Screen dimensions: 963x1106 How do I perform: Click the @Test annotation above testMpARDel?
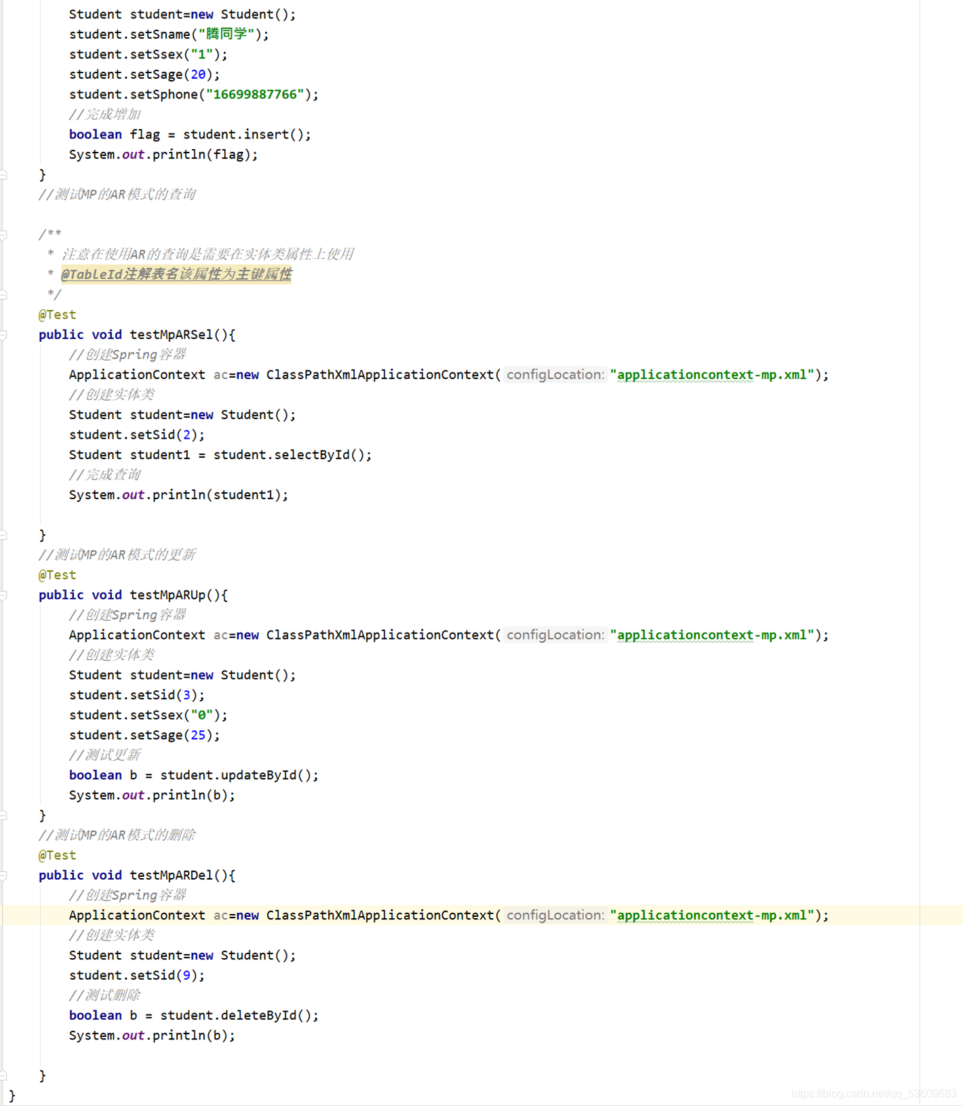pos(58,855)
